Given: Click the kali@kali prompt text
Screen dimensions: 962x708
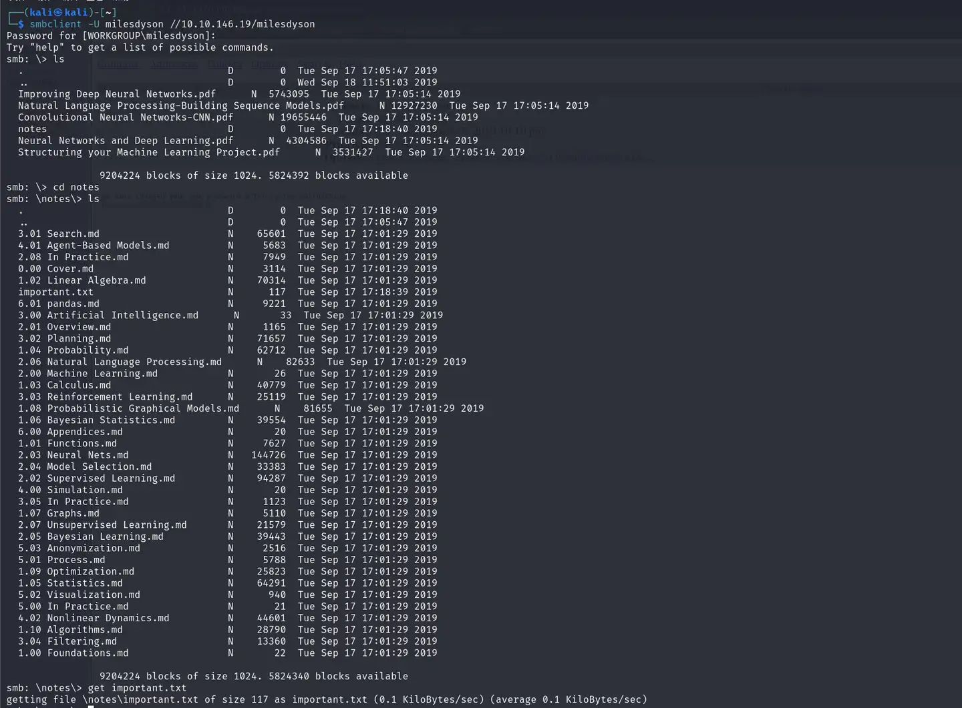Looking at the screenshot, I should pos(59,13).
